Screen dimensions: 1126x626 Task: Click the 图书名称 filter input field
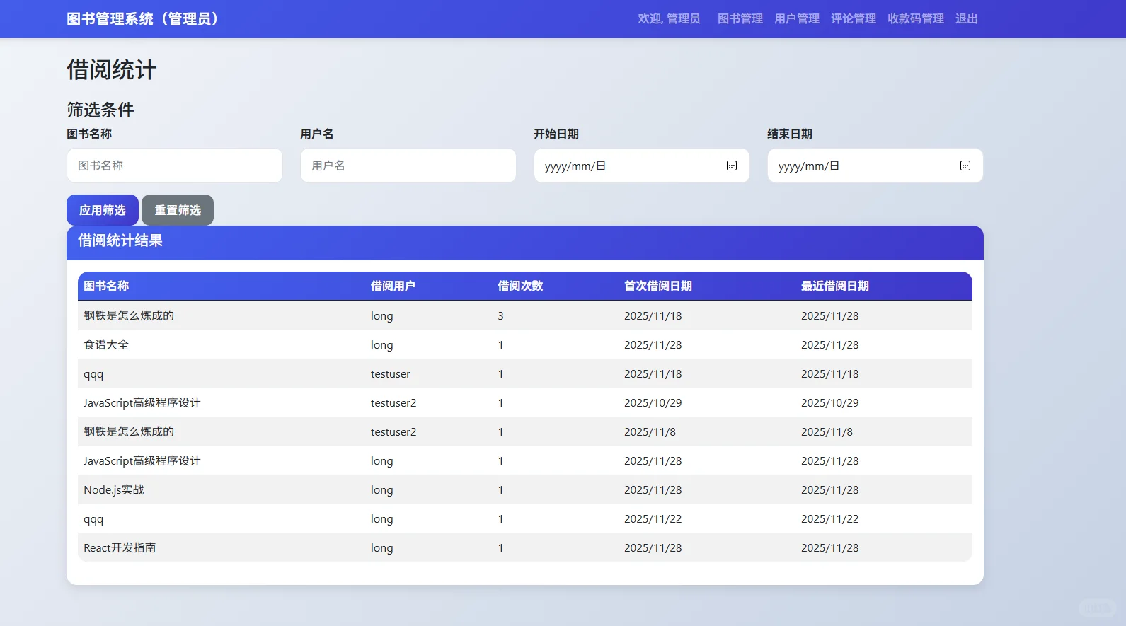tap(175, 166)
